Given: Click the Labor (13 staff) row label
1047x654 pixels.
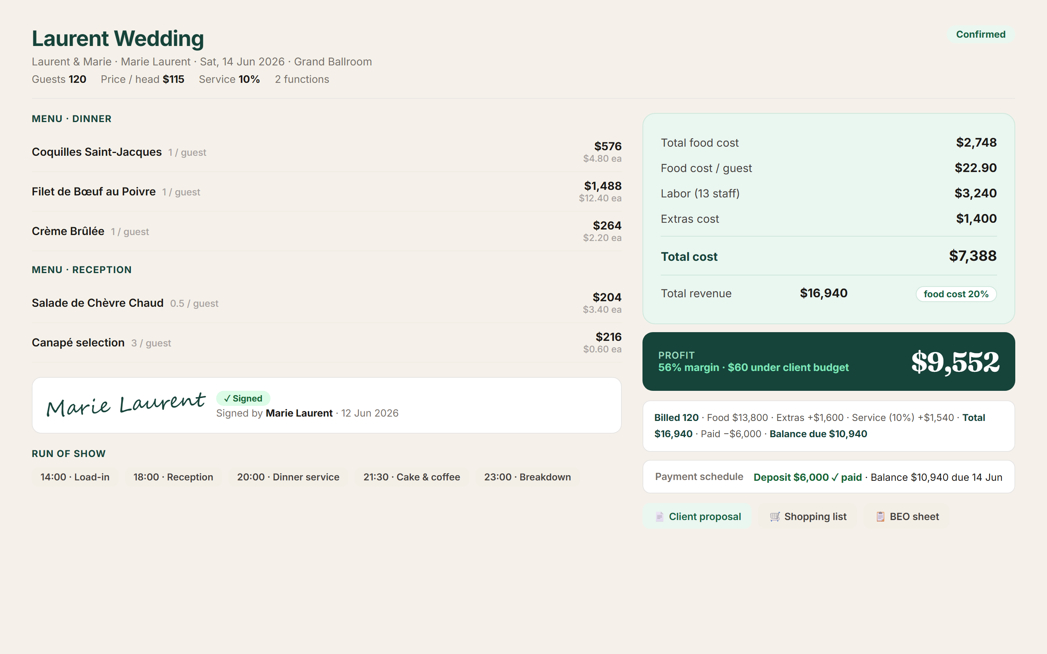Looking at the screenshot, I should 700,193.
